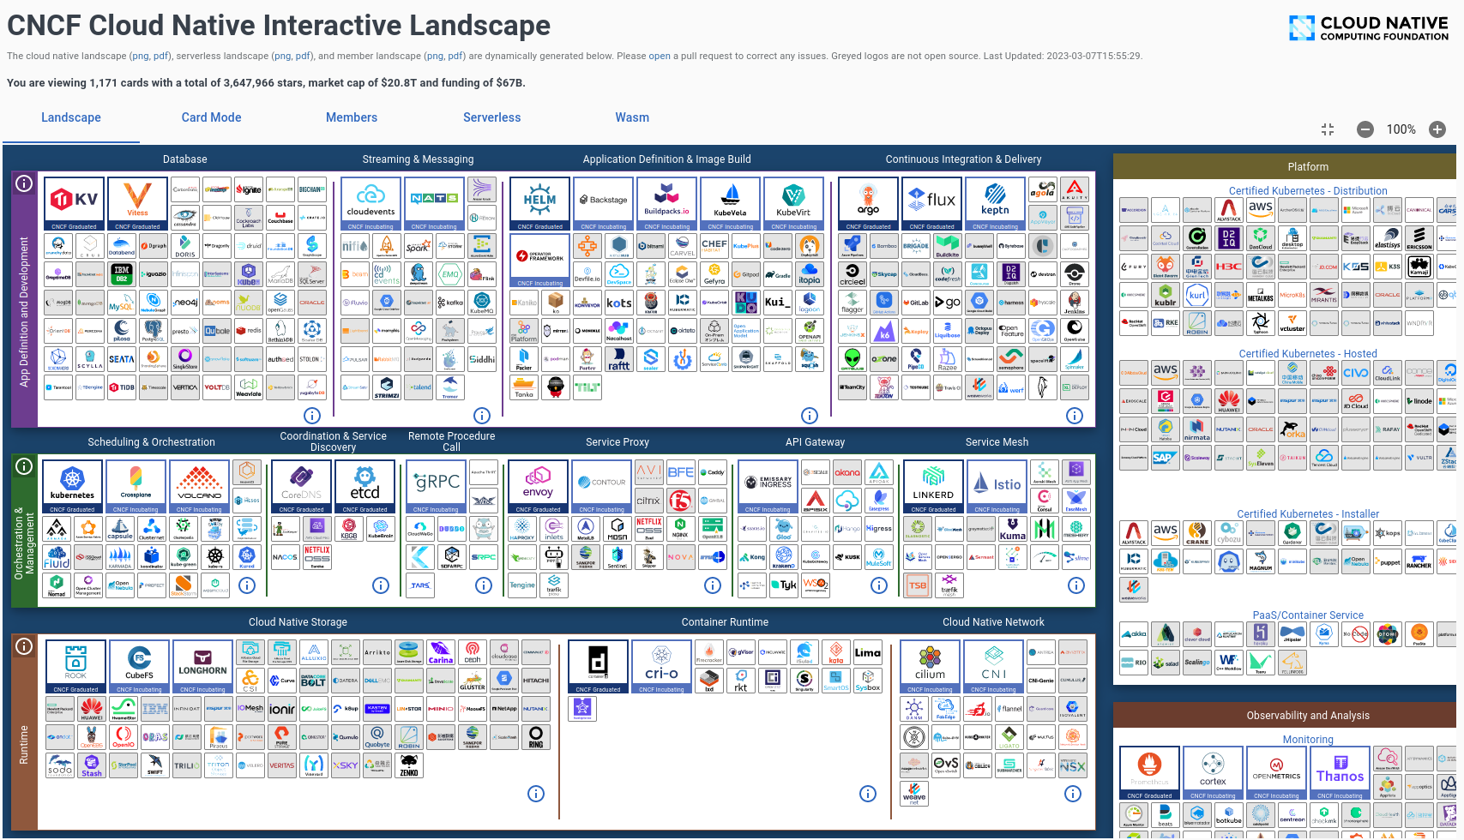Image resolution: width=1464 pixels, height=840 pixels.
Task: Open the Istio card
Action: [997, 487]
